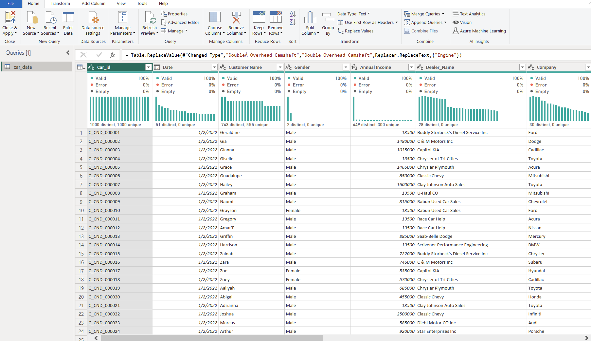Click the Remove Rows icon

tap(276, 17)
